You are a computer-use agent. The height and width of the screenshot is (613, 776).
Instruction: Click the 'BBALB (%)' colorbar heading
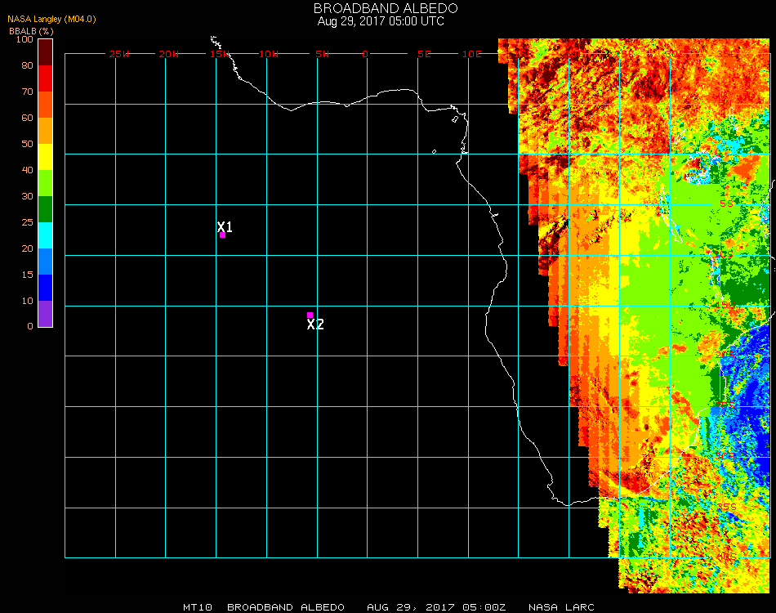point(31,31)
